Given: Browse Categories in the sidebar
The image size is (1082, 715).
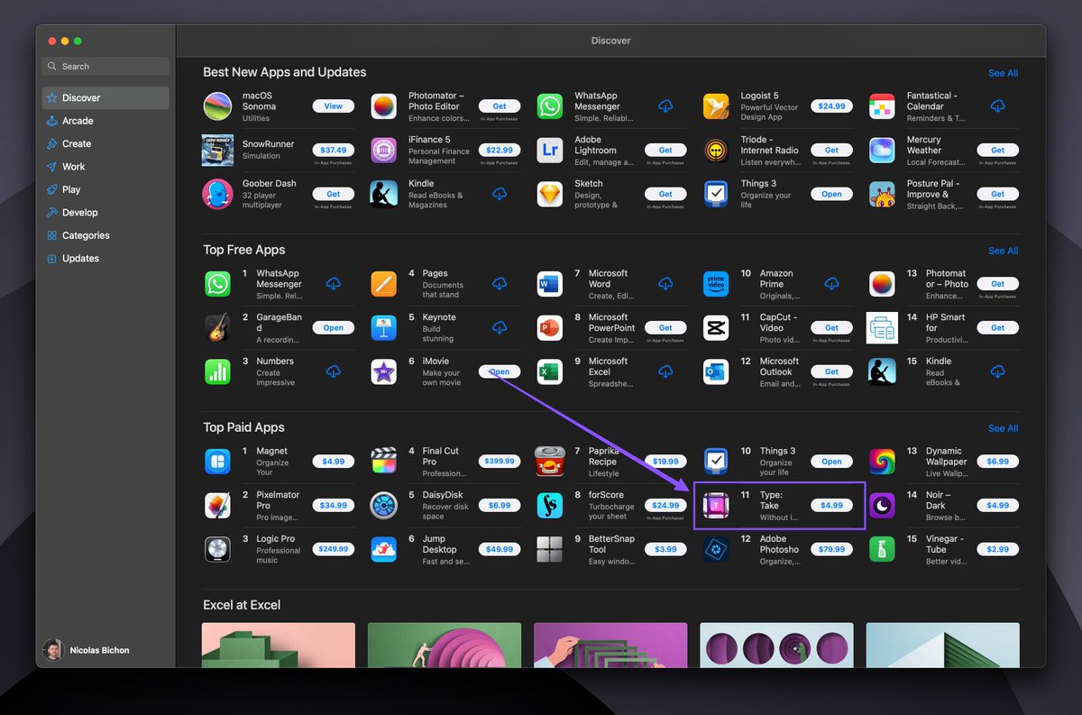Looking at the screenshot, I should [105, 235].
